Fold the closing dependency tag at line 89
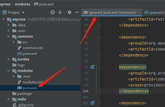The width and height of the screenshot is (165, 107). tap(99, 25)
